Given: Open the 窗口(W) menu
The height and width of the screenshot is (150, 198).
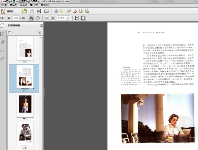Looking at the screenshot, I should (34, 5).
